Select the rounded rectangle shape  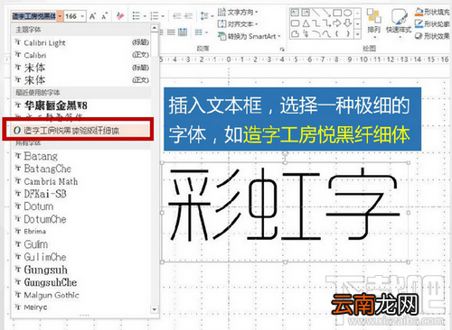(x=295, y=23)
